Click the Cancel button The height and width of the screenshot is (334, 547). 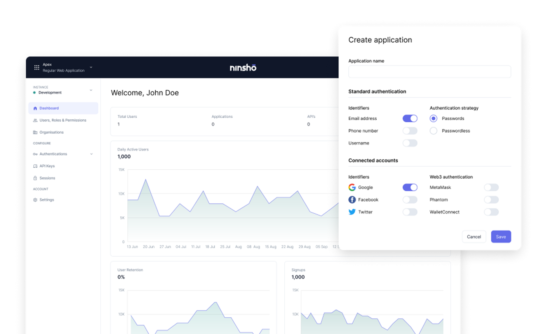(x=474, y=237)
